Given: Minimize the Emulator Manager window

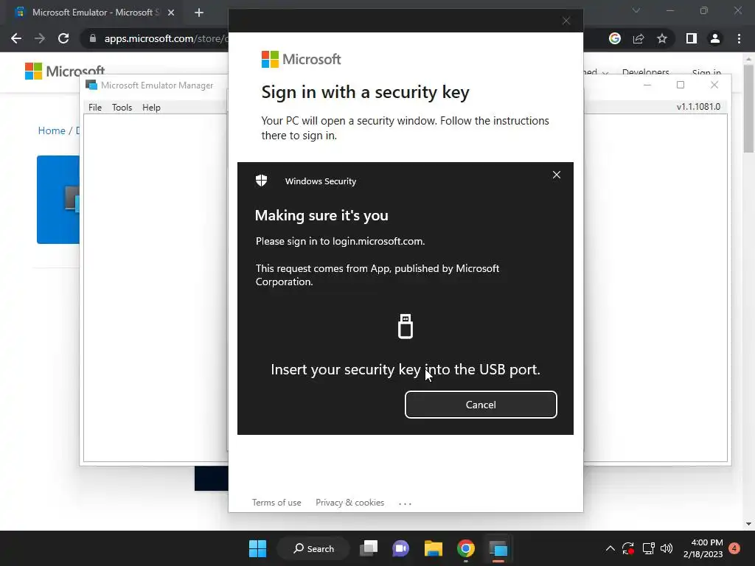Looking at the screenshot, I should tap(647, 85).
